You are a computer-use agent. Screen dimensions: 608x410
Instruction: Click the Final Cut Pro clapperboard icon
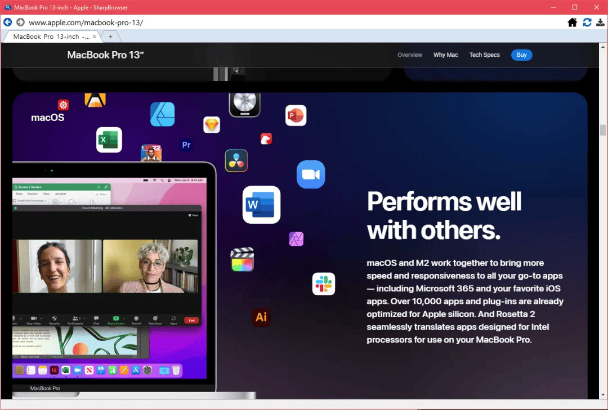[242, 260]
